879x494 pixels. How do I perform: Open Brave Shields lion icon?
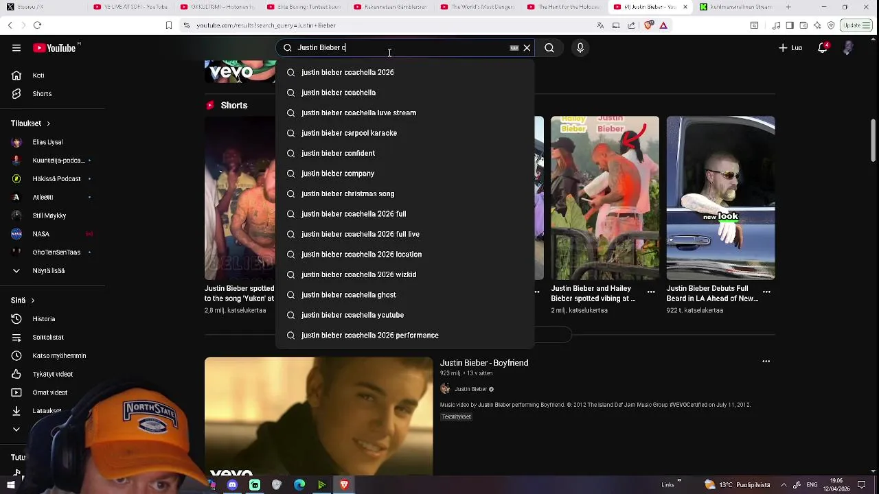coord(649,25)
